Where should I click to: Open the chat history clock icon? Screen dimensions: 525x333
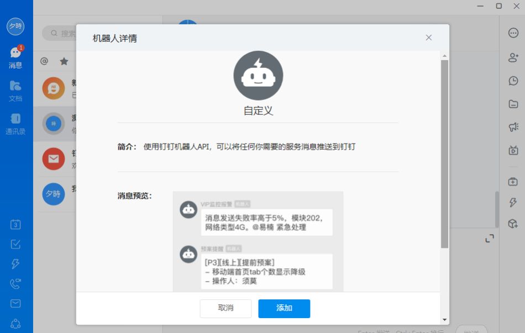click(x=513, y=81)
